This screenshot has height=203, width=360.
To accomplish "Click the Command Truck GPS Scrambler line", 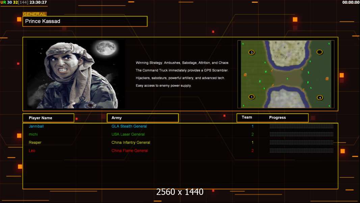I will pyautogui.click(x=182, y=70).
